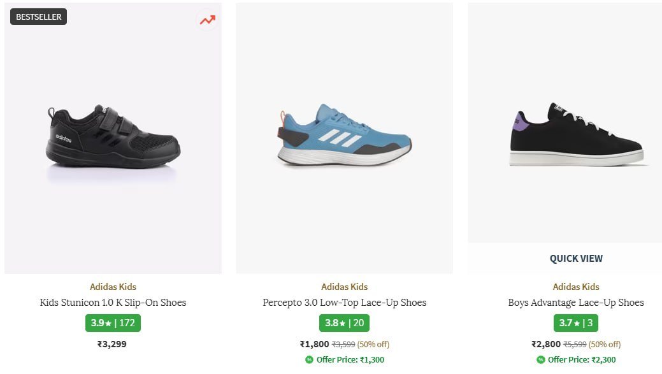This screenshot has height=374, width=662.
Task: Click Adidas Kids brand above Advantage shoes
Action: pos(576,287)
